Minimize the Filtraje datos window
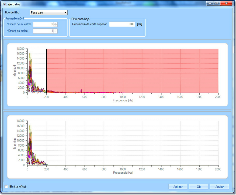This screenshot has width=236, height=195. coord(210,3)
